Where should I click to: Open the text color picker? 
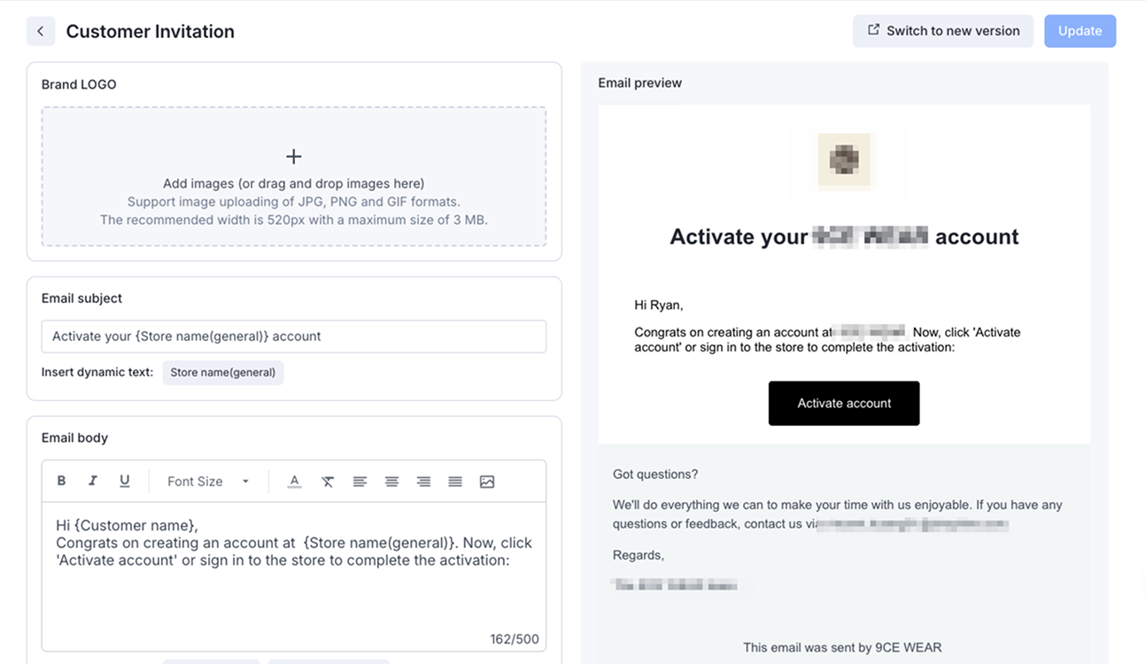click(295, 482)
